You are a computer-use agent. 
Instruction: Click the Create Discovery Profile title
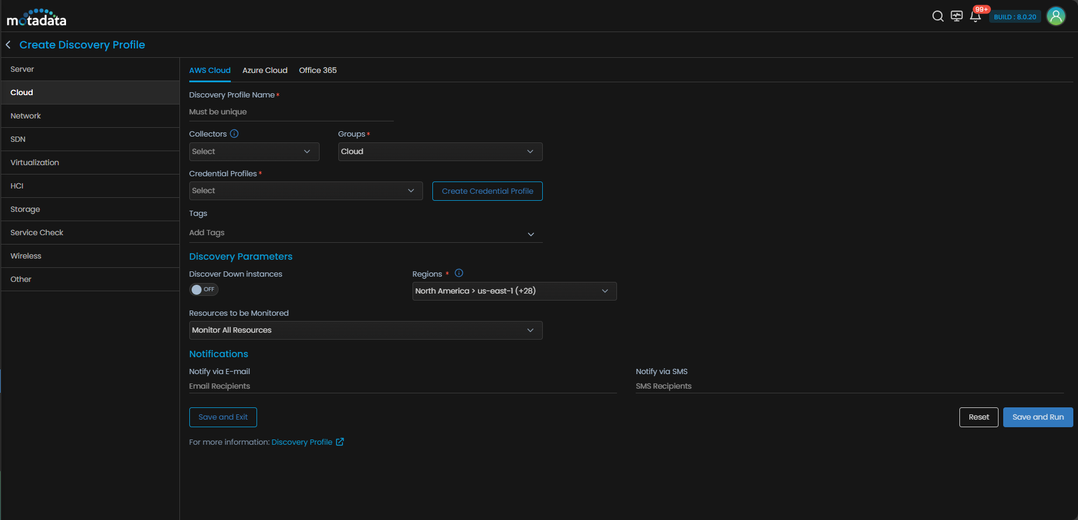pos(82,45)
